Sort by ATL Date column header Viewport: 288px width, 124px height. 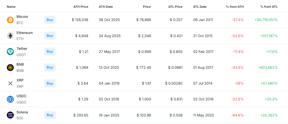[x=200, y=7]
